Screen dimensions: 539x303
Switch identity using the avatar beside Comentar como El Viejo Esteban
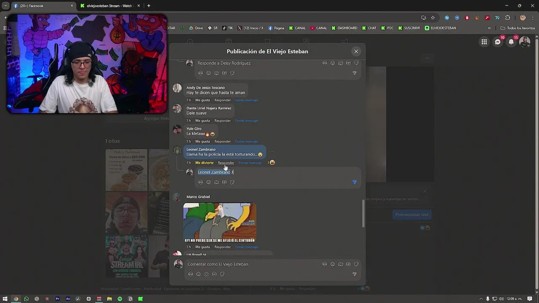(x=178, y=264)
